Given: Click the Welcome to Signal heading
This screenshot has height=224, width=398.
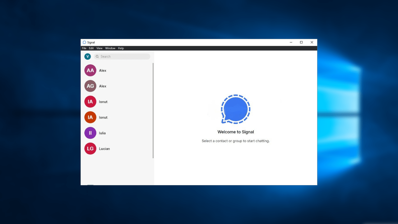Looking at the screenshot, I should point(236,132).
